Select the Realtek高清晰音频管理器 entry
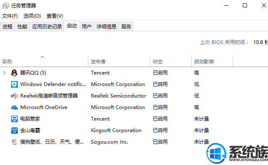Screen dimensions: 268x165 pos(49,96)
